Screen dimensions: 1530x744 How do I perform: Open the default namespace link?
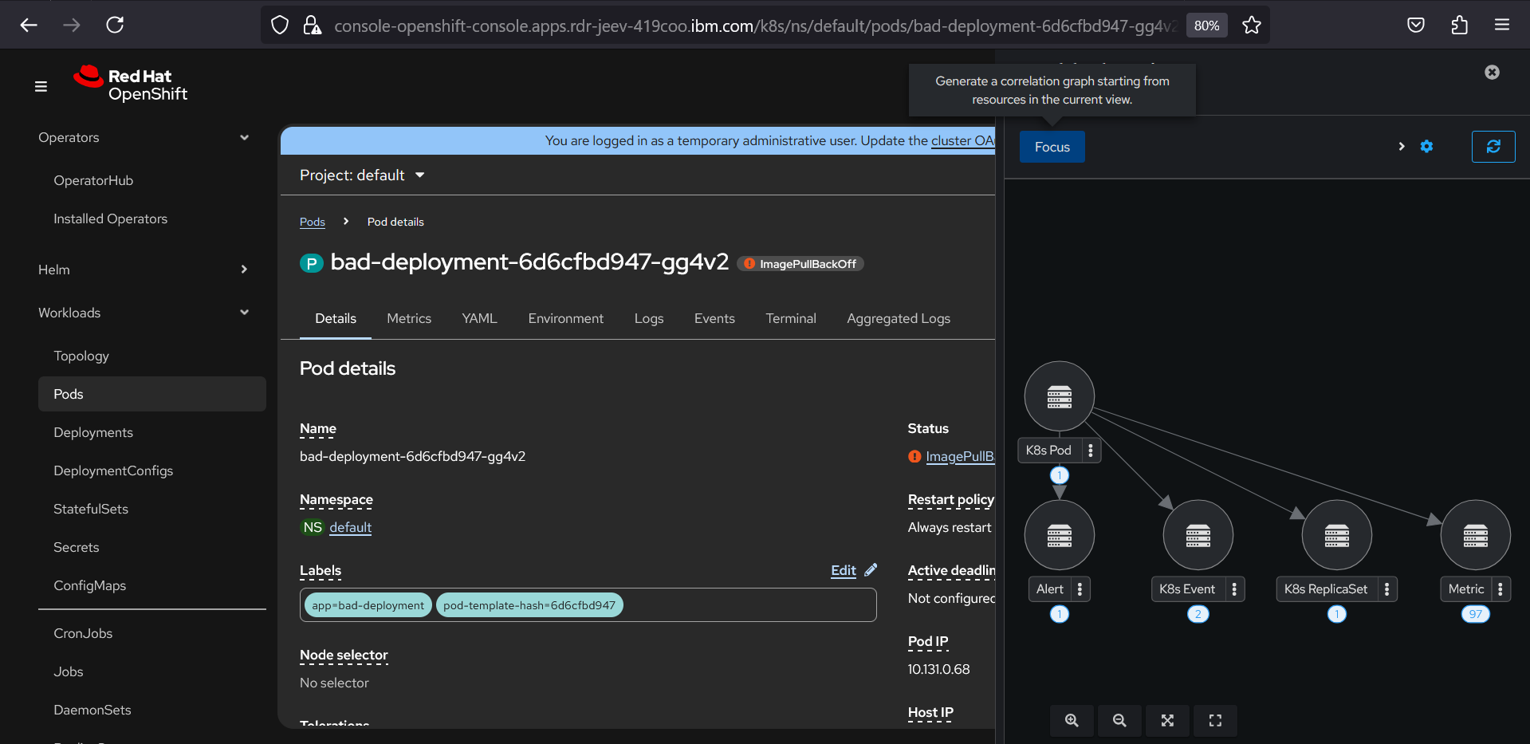point(351,527)
